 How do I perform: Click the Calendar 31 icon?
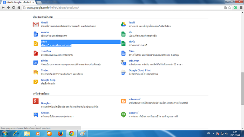pyautogui.click(x=36, y=63)
